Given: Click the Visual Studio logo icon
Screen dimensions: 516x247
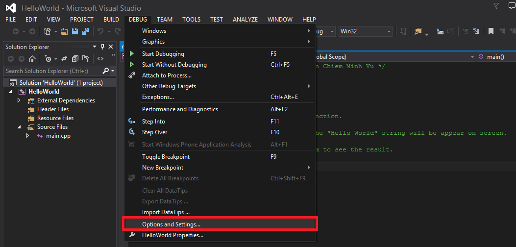Looking at the screenshot, I should tap(11, 8).
